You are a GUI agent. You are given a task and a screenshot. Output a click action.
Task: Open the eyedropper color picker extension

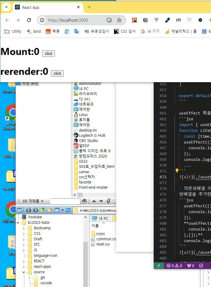167,20
